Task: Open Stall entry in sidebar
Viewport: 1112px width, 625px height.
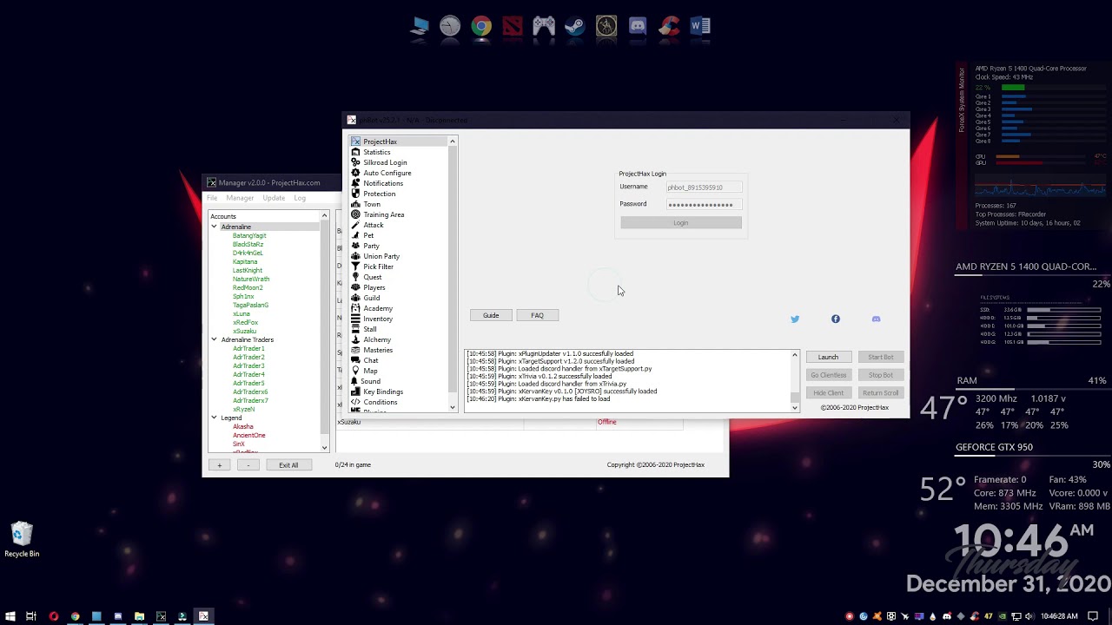Action: pyautogui.click(x=369, y=329)
